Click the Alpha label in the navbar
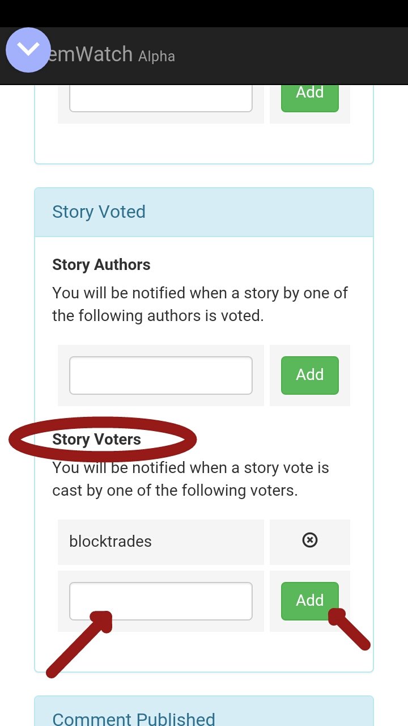Image resolution: width=408 pixels, height=726 pixels. [x=157, y=56]
